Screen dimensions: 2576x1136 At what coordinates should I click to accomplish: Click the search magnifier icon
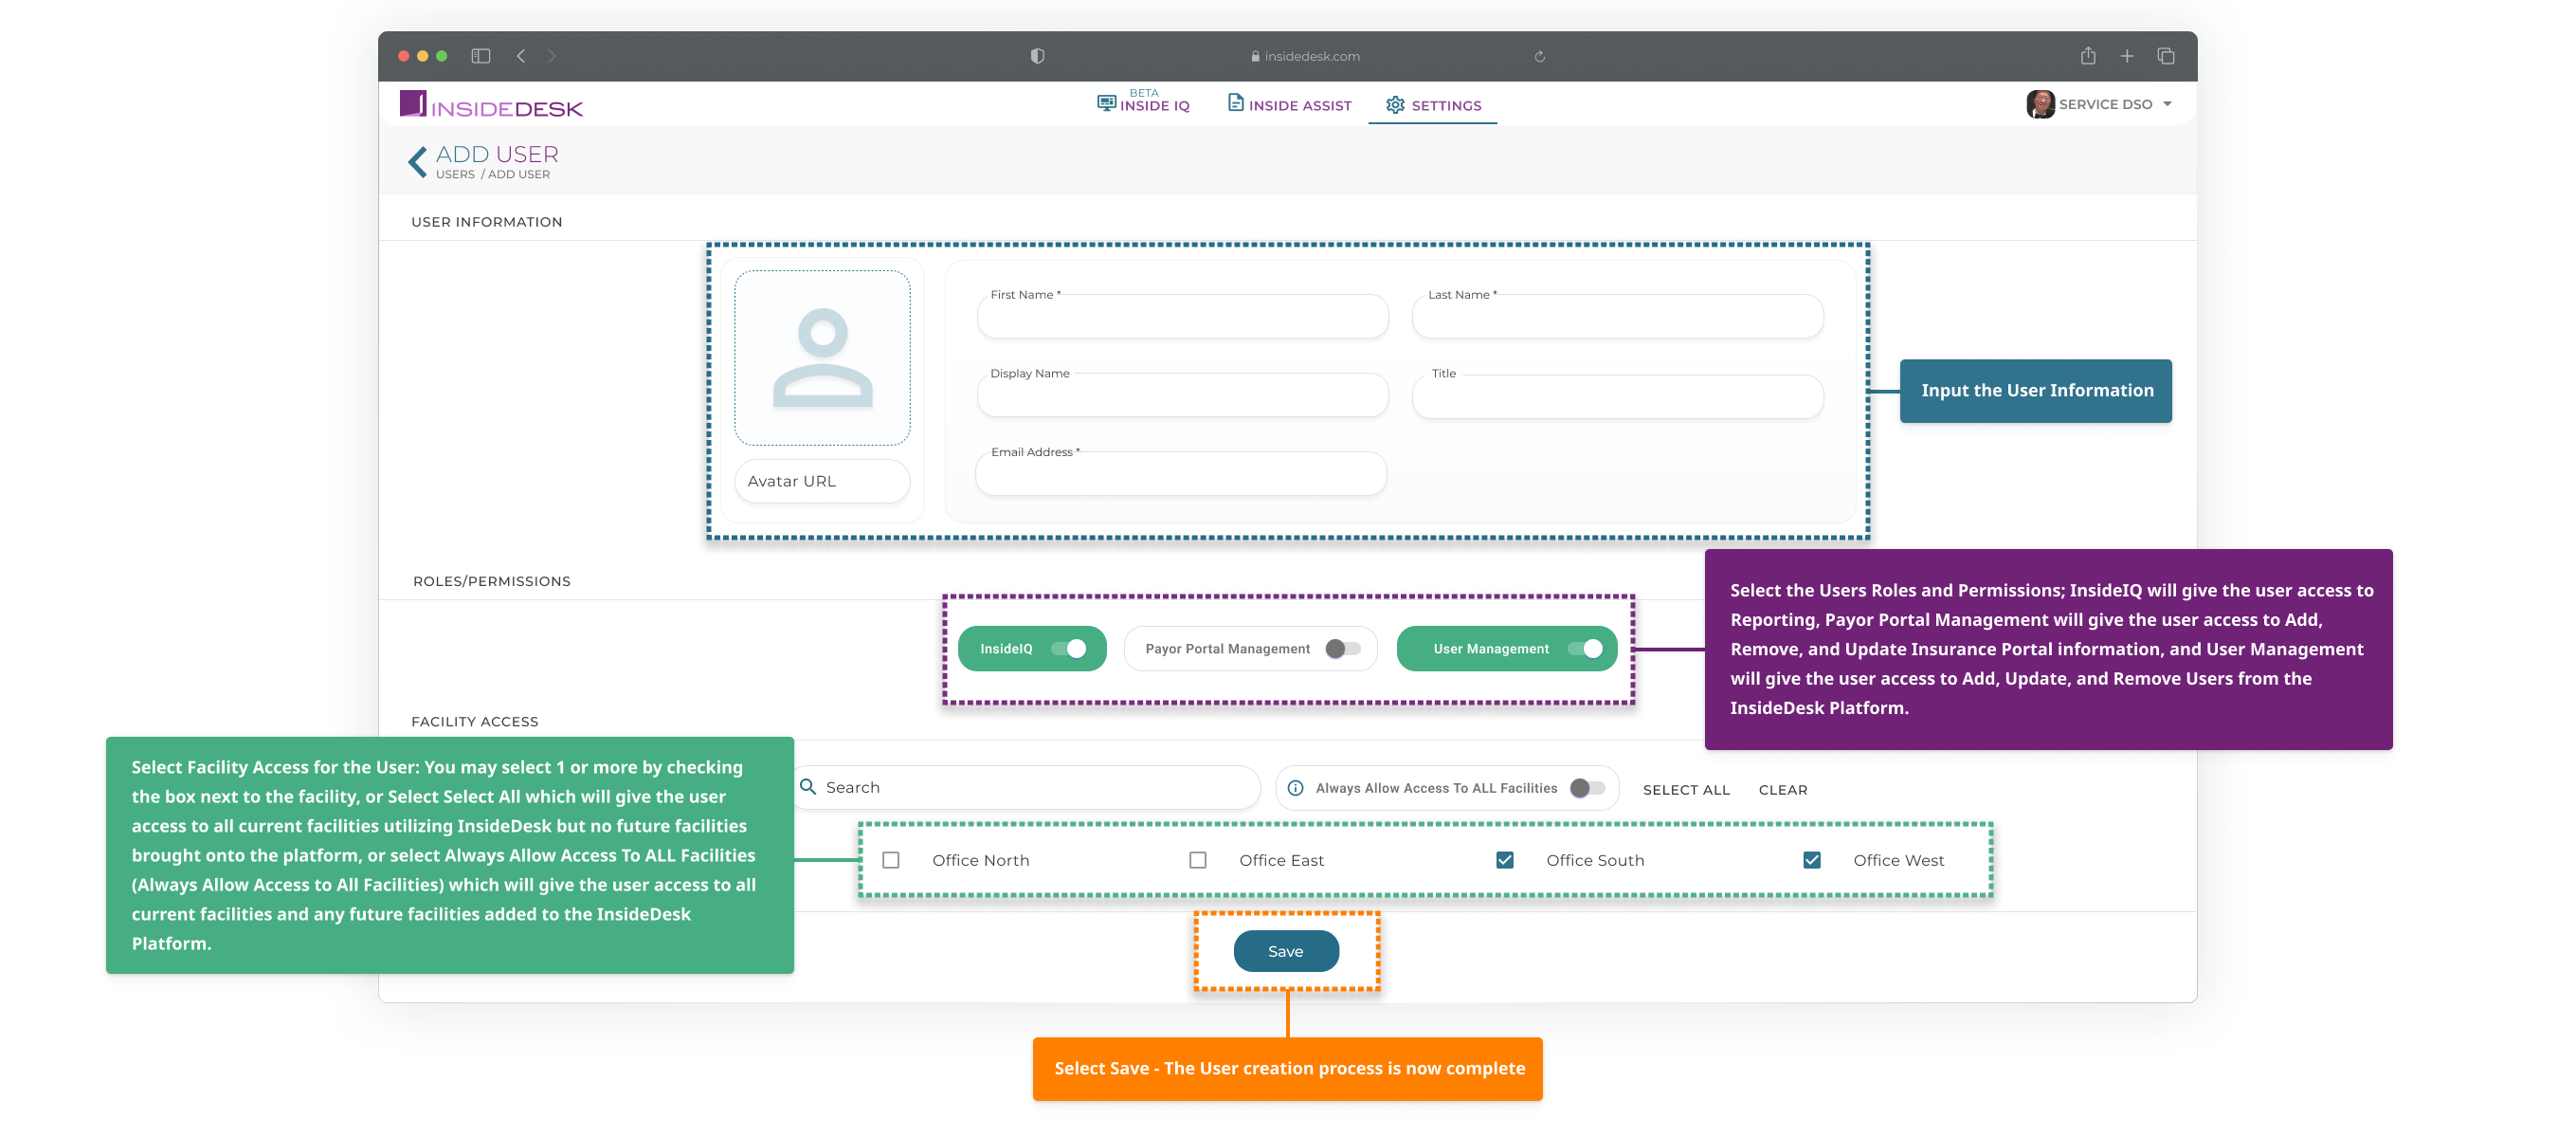[809, 788]
